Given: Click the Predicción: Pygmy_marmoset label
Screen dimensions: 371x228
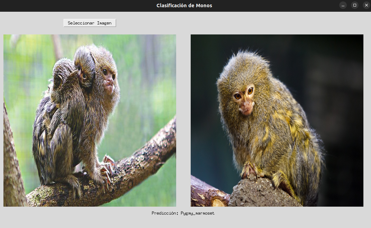Looking at the screenshot, I should (183, 213).
